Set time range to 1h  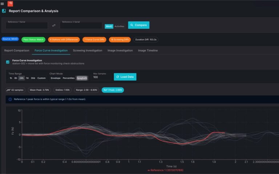(11, 78)
